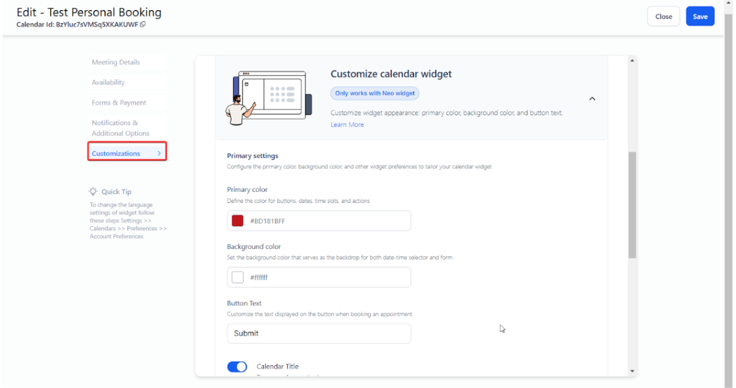Click the panel scrollbar down arrow
736x388 pixels.
pos(632,371)
